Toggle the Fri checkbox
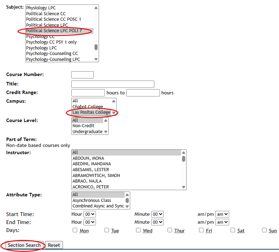The height and width of the screenshot is (252, 279). coord(201,230)
